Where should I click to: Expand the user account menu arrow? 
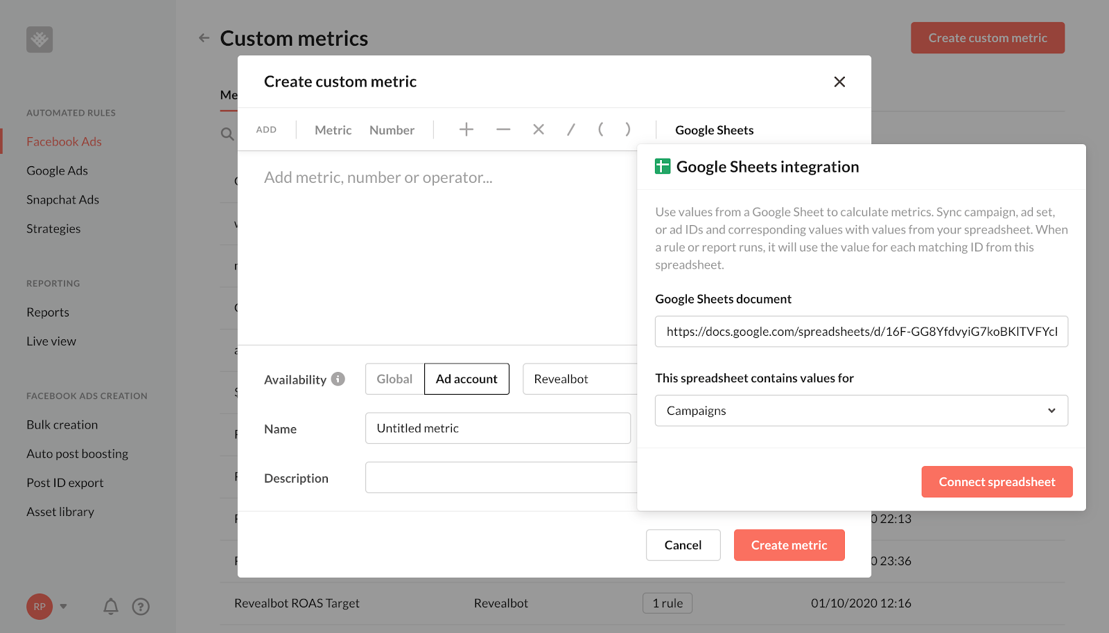pos(64,607)
